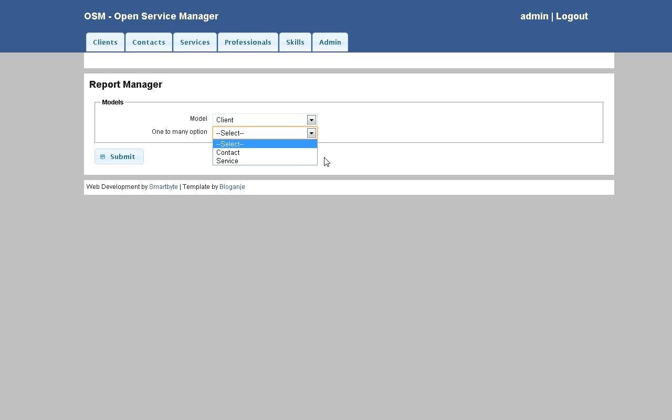Open the admin user link
The height and width of the screenshot is (420, 672).
(534, 16)
